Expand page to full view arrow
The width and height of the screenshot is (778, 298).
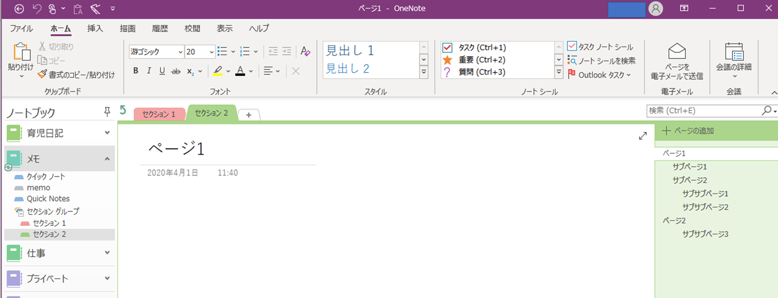tap(642, 136)
